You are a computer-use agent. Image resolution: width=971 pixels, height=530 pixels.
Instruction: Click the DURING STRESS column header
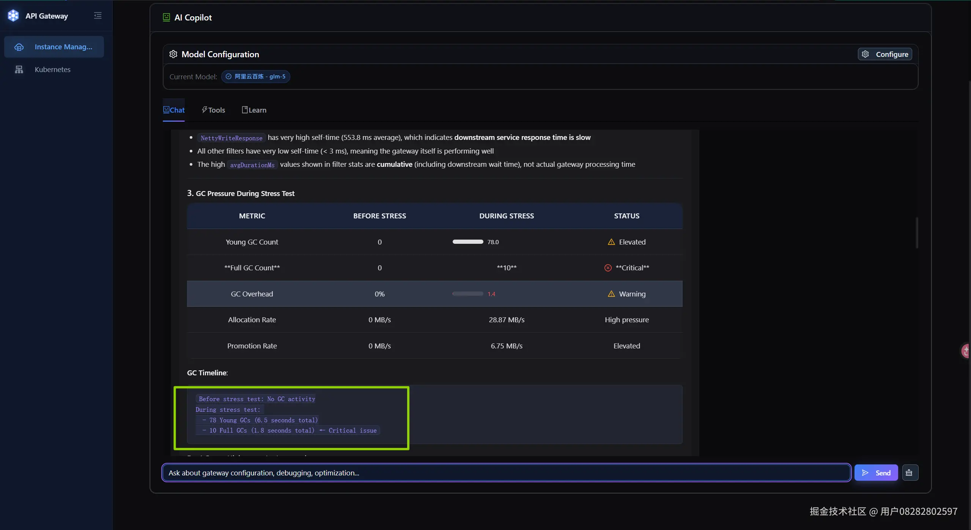click(x=507, y=216)
